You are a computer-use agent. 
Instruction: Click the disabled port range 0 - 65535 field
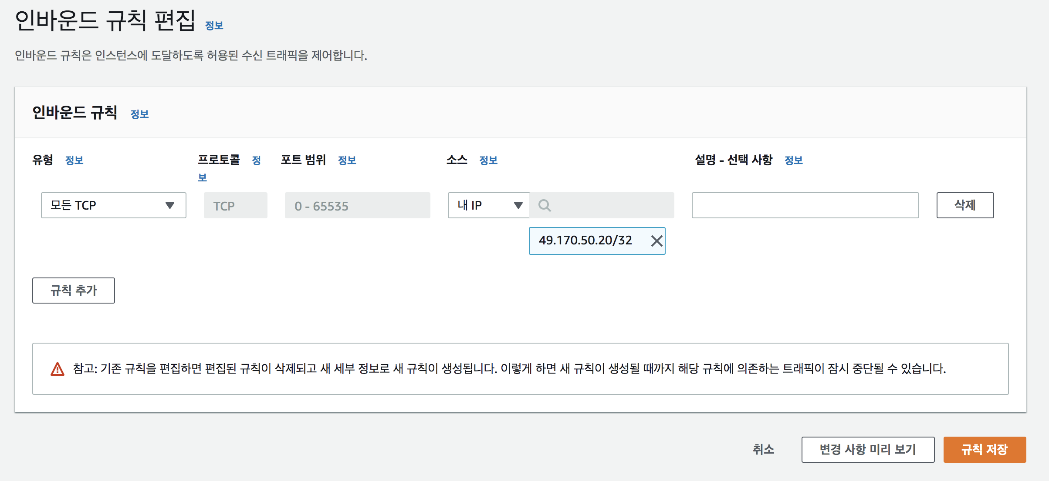[357, 205]
